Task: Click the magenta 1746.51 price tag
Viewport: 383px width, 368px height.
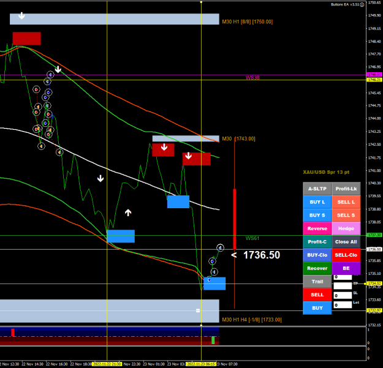Action: [374, 75]
